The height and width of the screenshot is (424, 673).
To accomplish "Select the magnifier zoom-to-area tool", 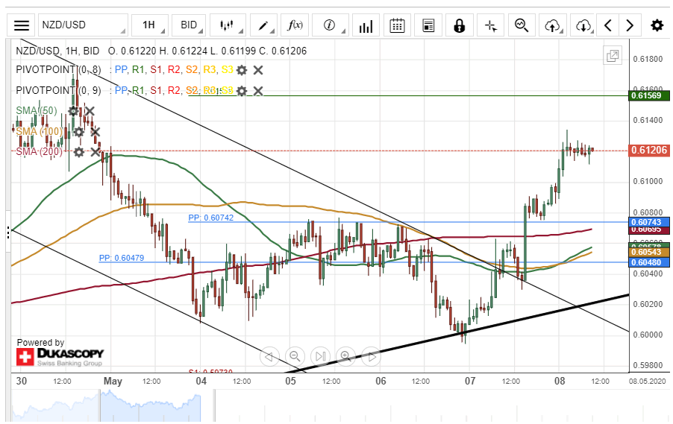I will [x=522, y=25].
